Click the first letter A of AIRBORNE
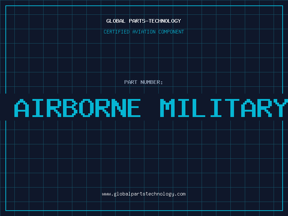This screenshot has height=216, width=288. pos(22,108)
